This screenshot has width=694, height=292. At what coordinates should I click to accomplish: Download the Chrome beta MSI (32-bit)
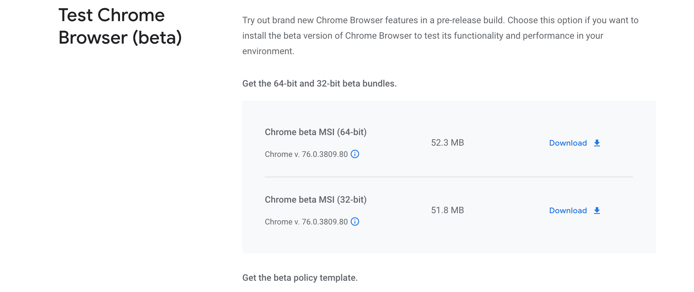pyautogui.click(x=575, y=210)
